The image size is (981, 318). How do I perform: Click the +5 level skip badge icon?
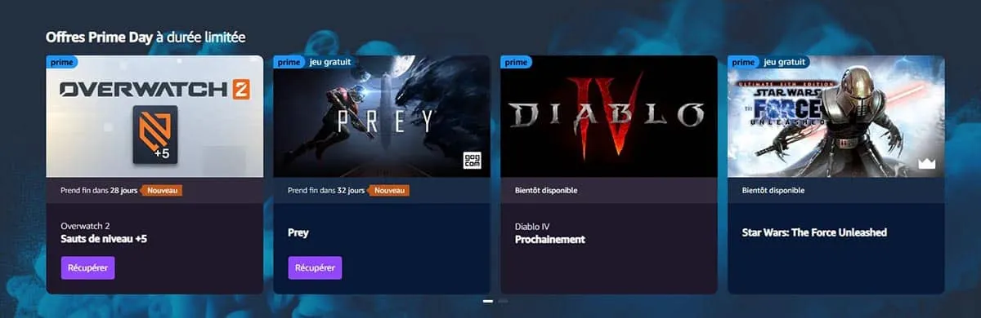pos(155,135)
